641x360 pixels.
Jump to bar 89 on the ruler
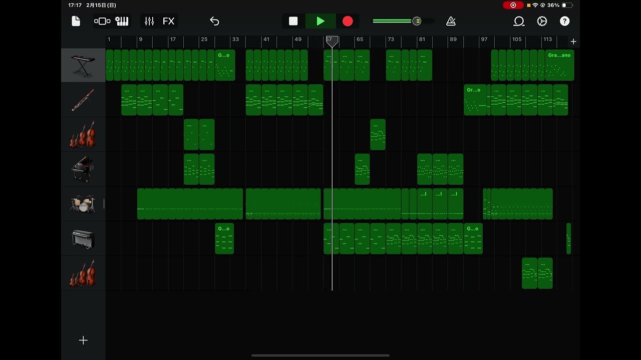pos(453,39)
